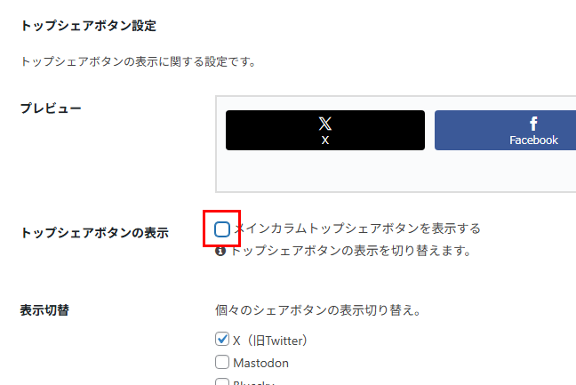Click the Facebook f logo icon
This screenshot has width=576, height=385.
pos(533,124)
